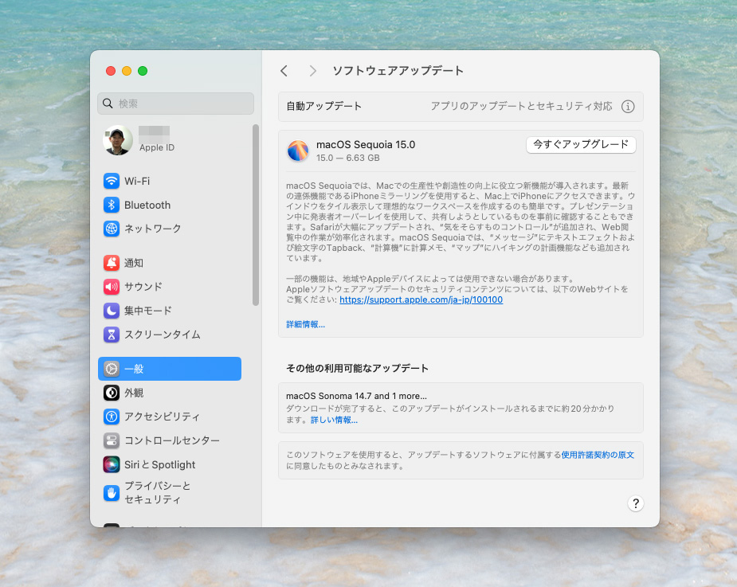This screenshot has height=587, width=737.
Task: Click the Siri と Spotlight icon
Action: [x=112, y=464]
